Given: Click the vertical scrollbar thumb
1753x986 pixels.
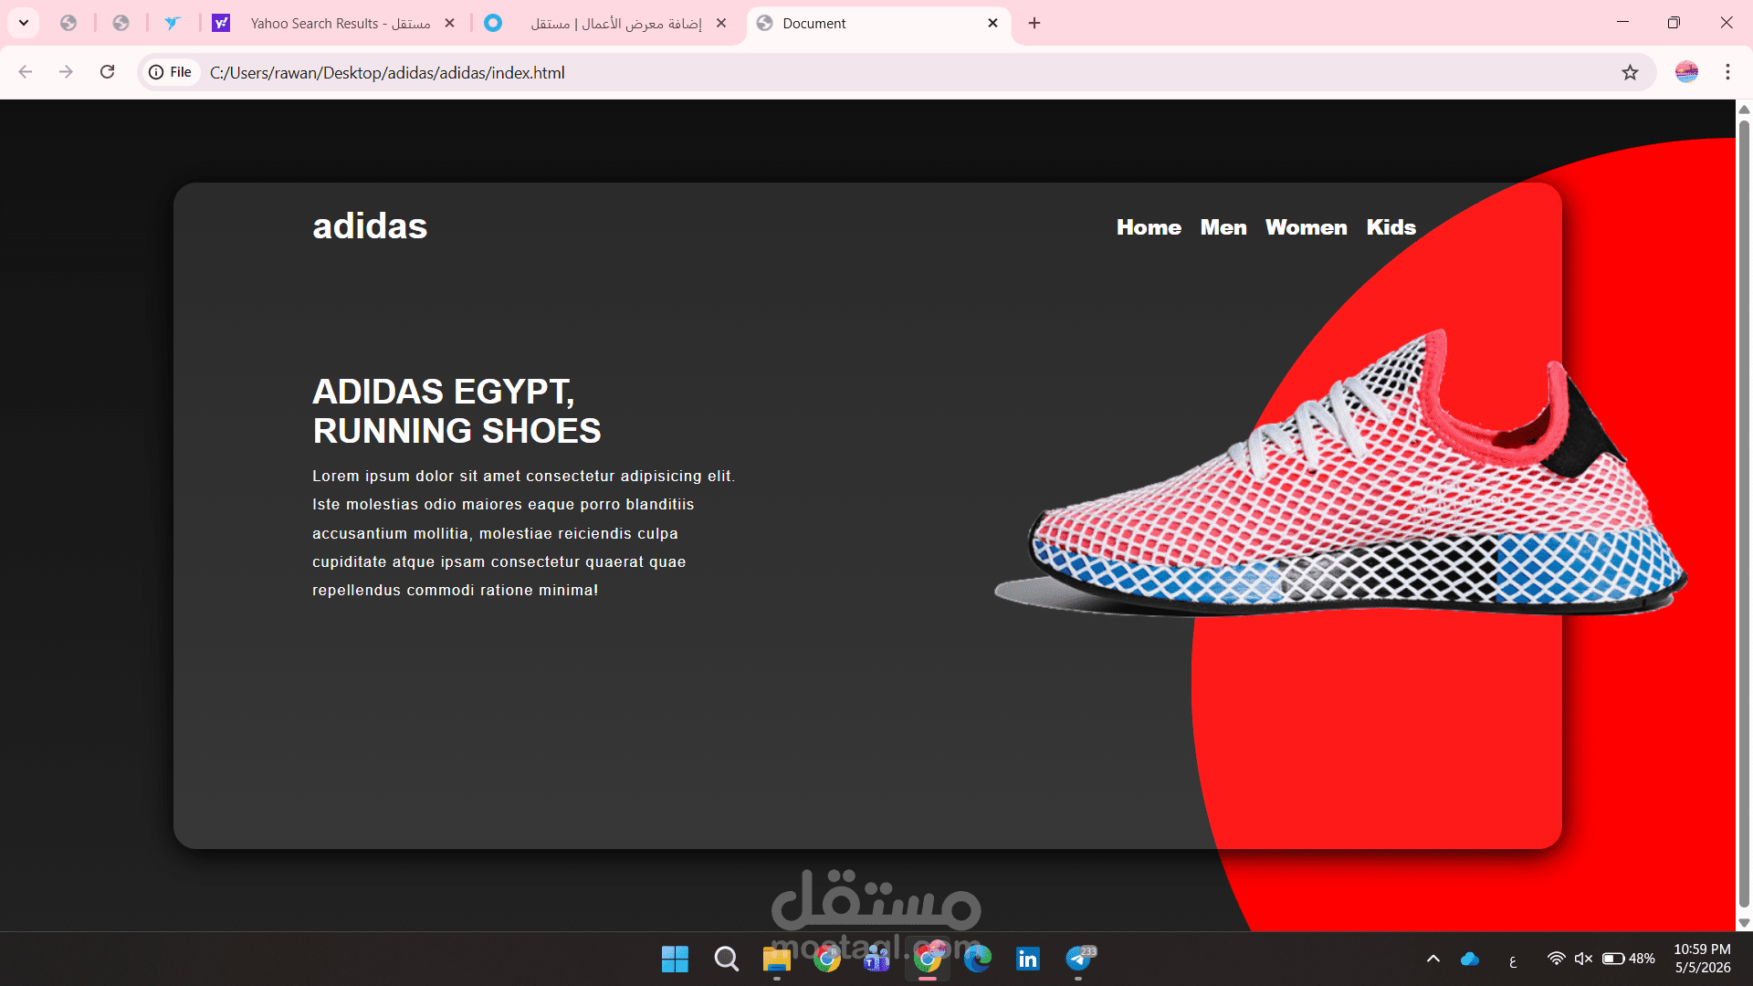Looking at the screenshot, I should click(x=1744, y=516).
